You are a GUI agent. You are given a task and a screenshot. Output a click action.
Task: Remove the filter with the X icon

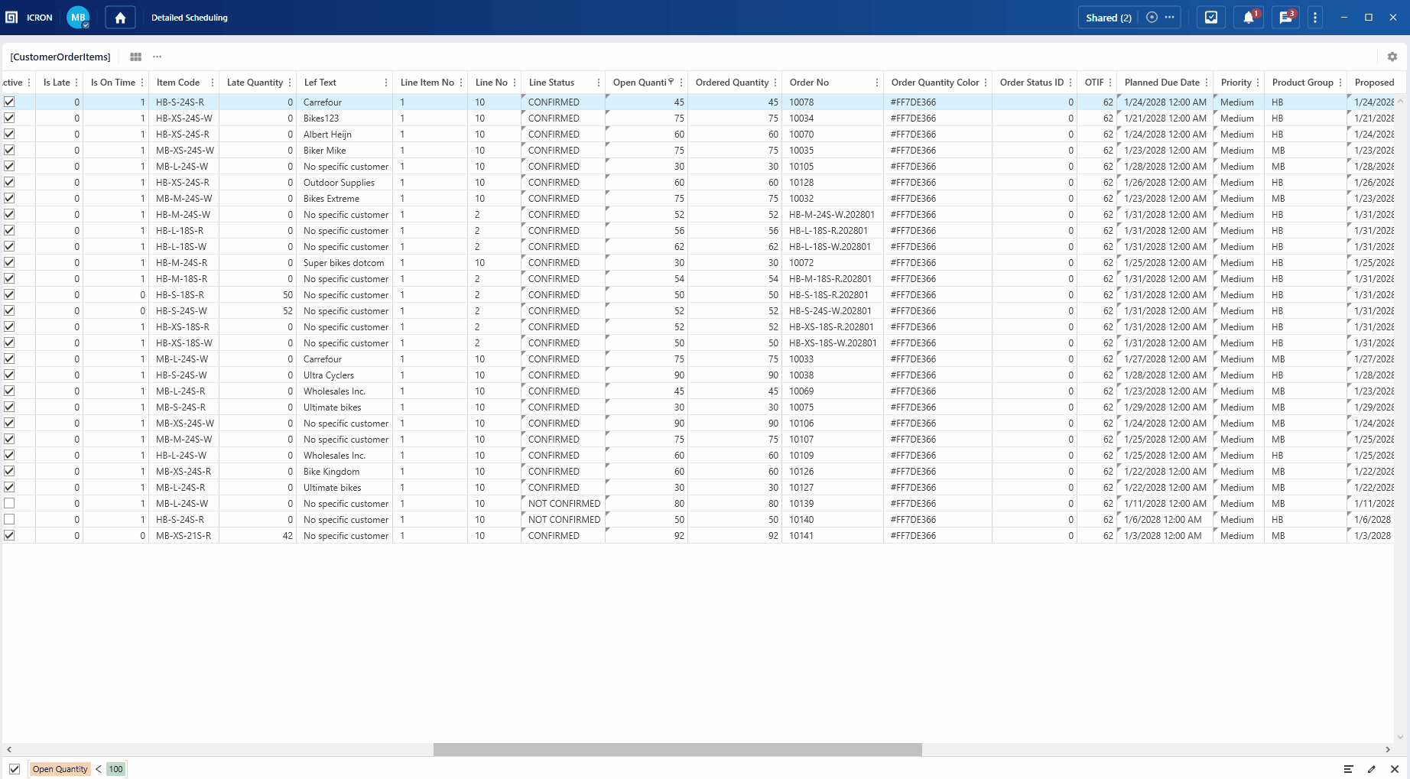coord(1395,769)
